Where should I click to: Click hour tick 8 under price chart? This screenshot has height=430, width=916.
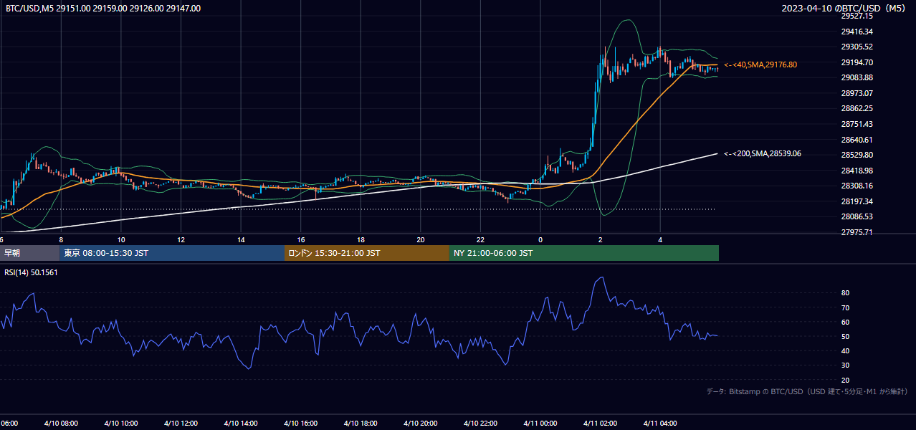pos(61,240)
